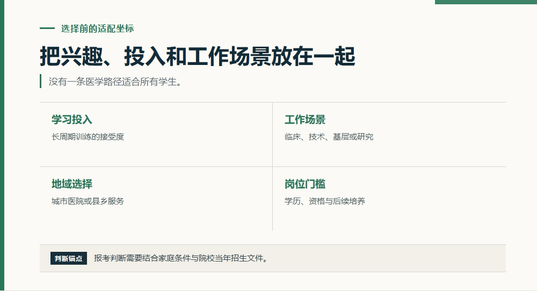The image size is (537, 291).
Task: Click the 岗位门槛 card heading
Action: (x=305, y=184)
